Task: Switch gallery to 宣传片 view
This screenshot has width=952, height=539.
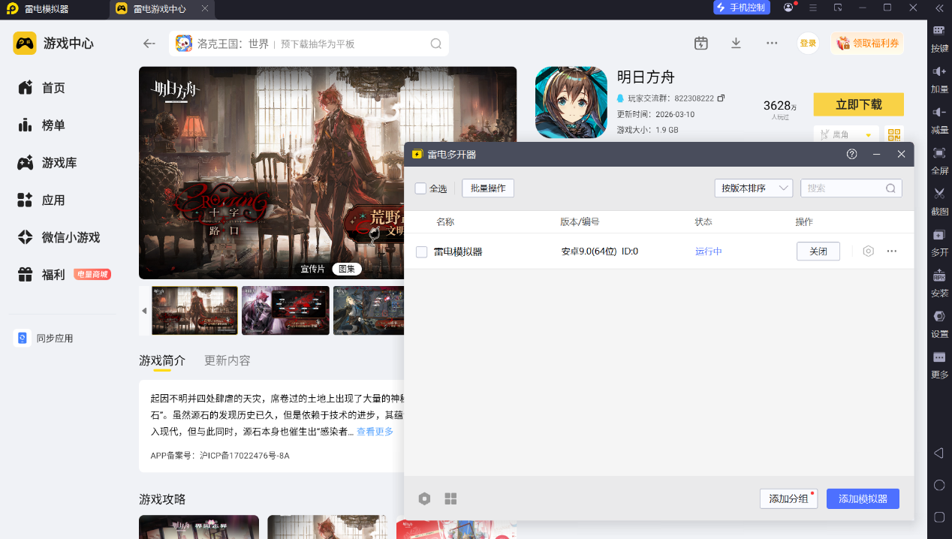Action: coord(314,269)
